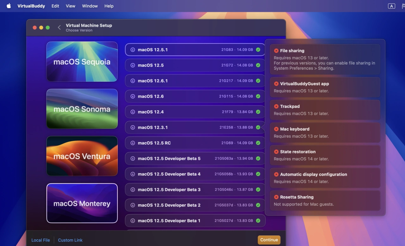This screenshot has height=246, width=405.
Task: Click download icon next to macOS 12.6.1
Action: 133,81
